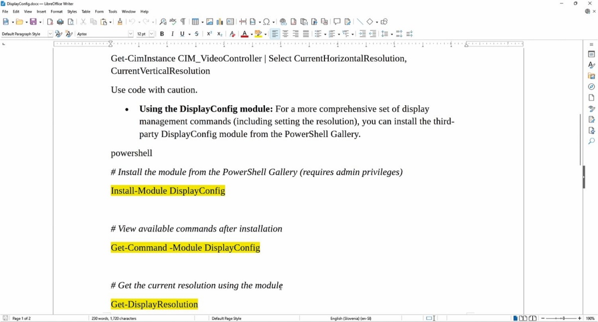Image resolution: width=598 pixels, height=322 pixels.
Task: Open the sidebar Navigator panel icon
Action: 592,87
